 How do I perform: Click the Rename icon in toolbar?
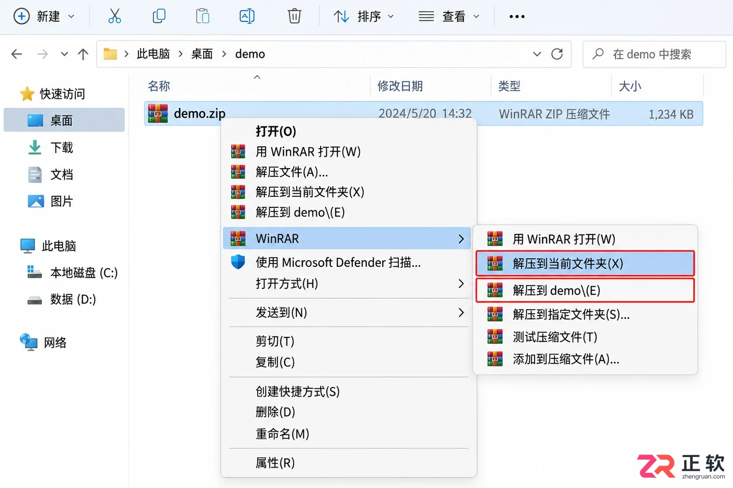[247, 16]
